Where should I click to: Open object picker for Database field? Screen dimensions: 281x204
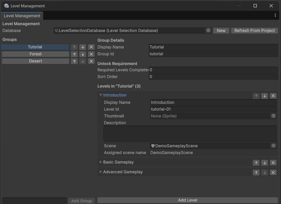point(208,31)
